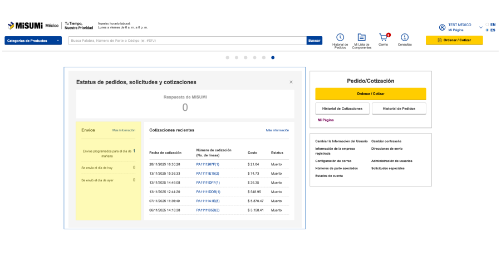Click Se envía el día de hoy row
Image resolution: width=501 pixels, height=256 pixels.
(109, 168)
